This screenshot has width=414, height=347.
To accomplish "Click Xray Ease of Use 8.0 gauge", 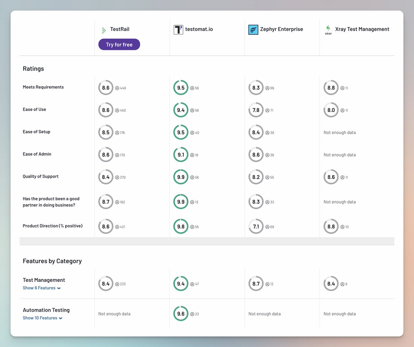I will pos(331,110).
